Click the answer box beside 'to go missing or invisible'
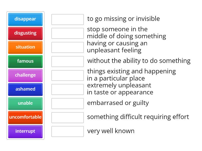This screenshot has width=202, height=151. (67, 19)
